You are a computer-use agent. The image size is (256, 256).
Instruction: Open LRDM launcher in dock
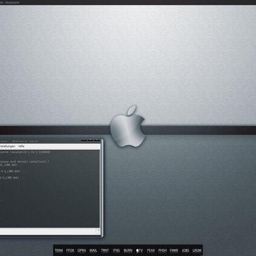[x=197, y=251]
